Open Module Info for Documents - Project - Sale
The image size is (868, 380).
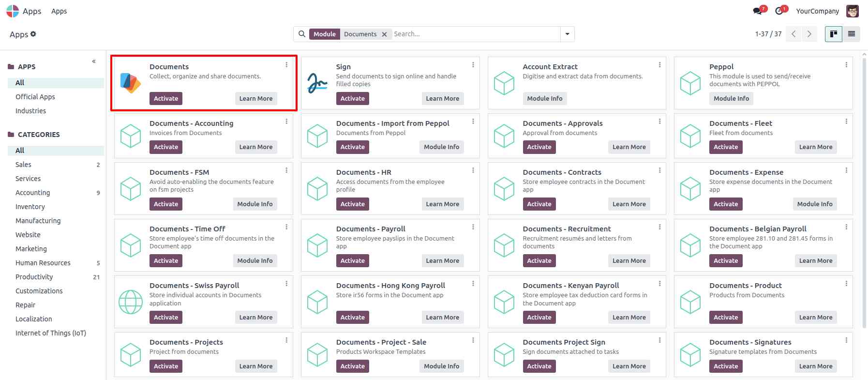(x=442, y=366)
